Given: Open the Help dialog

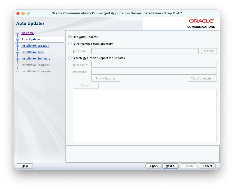Looking at the screenshot, I should (x=25, y=166).
